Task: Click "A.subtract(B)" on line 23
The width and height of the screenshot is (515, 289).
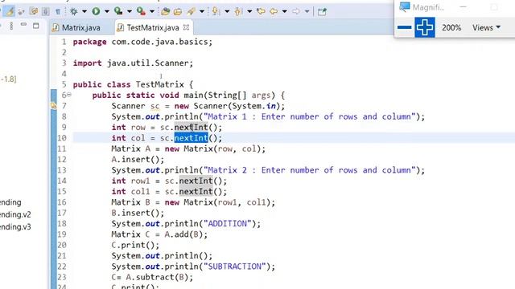Action: tap(157, 277)
